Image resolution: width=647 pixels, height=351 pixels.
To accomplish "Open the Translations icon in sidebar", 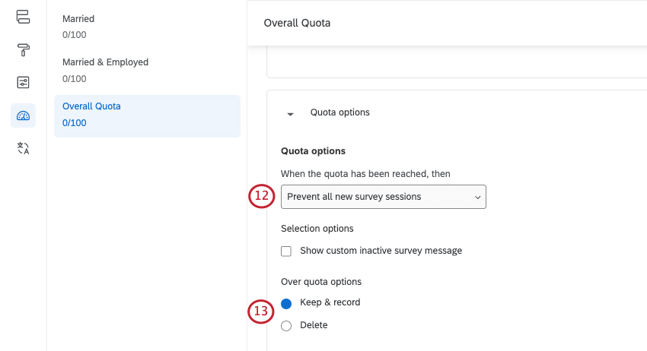I will click(23, 148).
